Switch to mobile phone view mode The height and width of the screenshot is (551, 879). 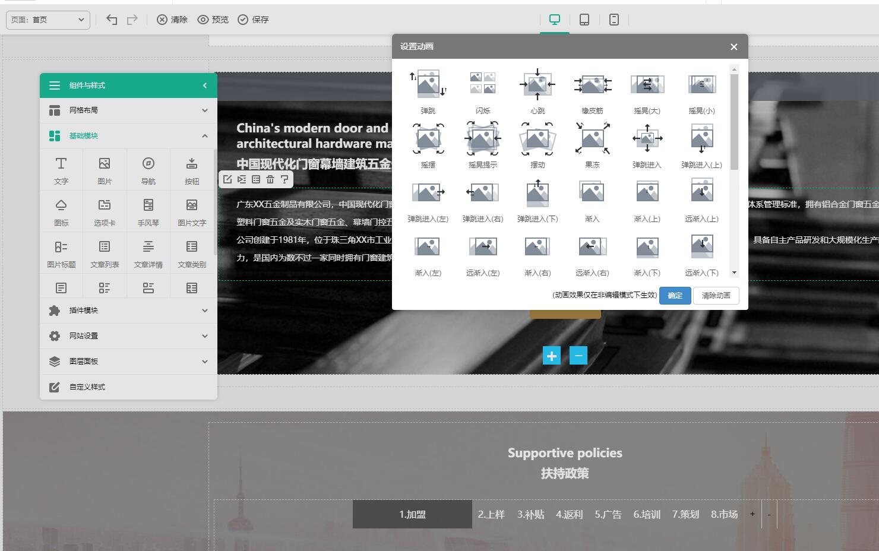[x=614, y=20]
